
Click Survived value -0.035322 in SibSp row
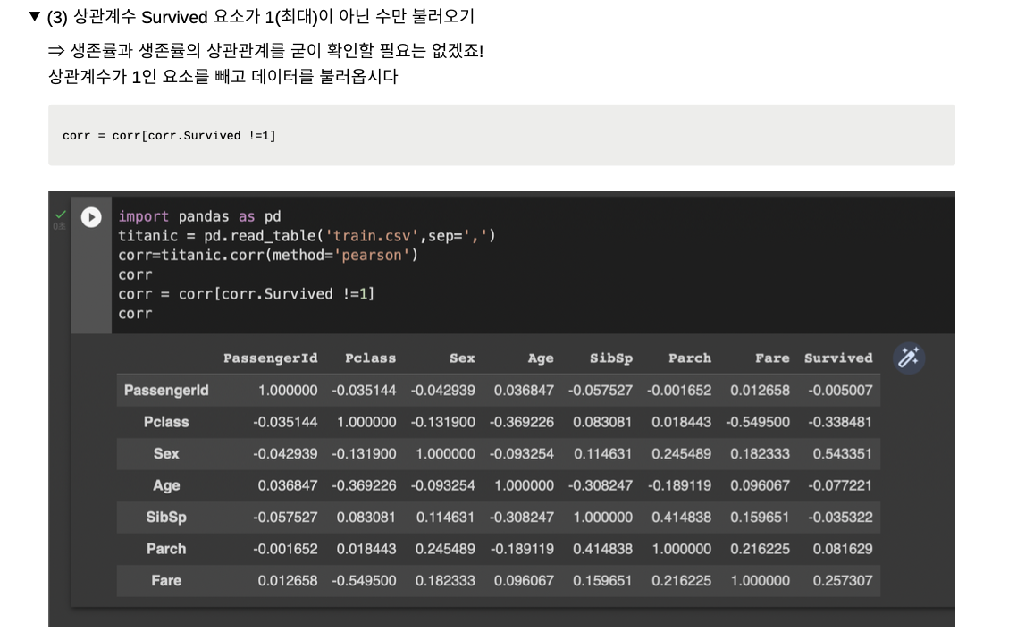(x=840, y=518)
